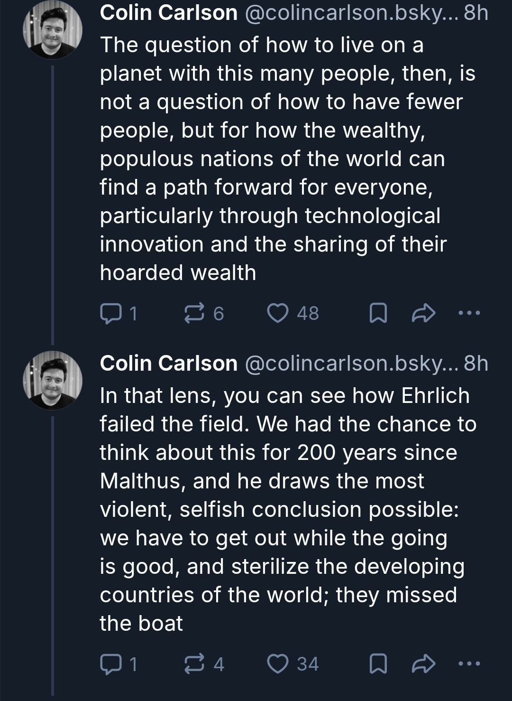Image resolution: width=512 pixels, height=701 pixels.
Task: Open Colin Carlson's name on first post
Action: [168, 13]
